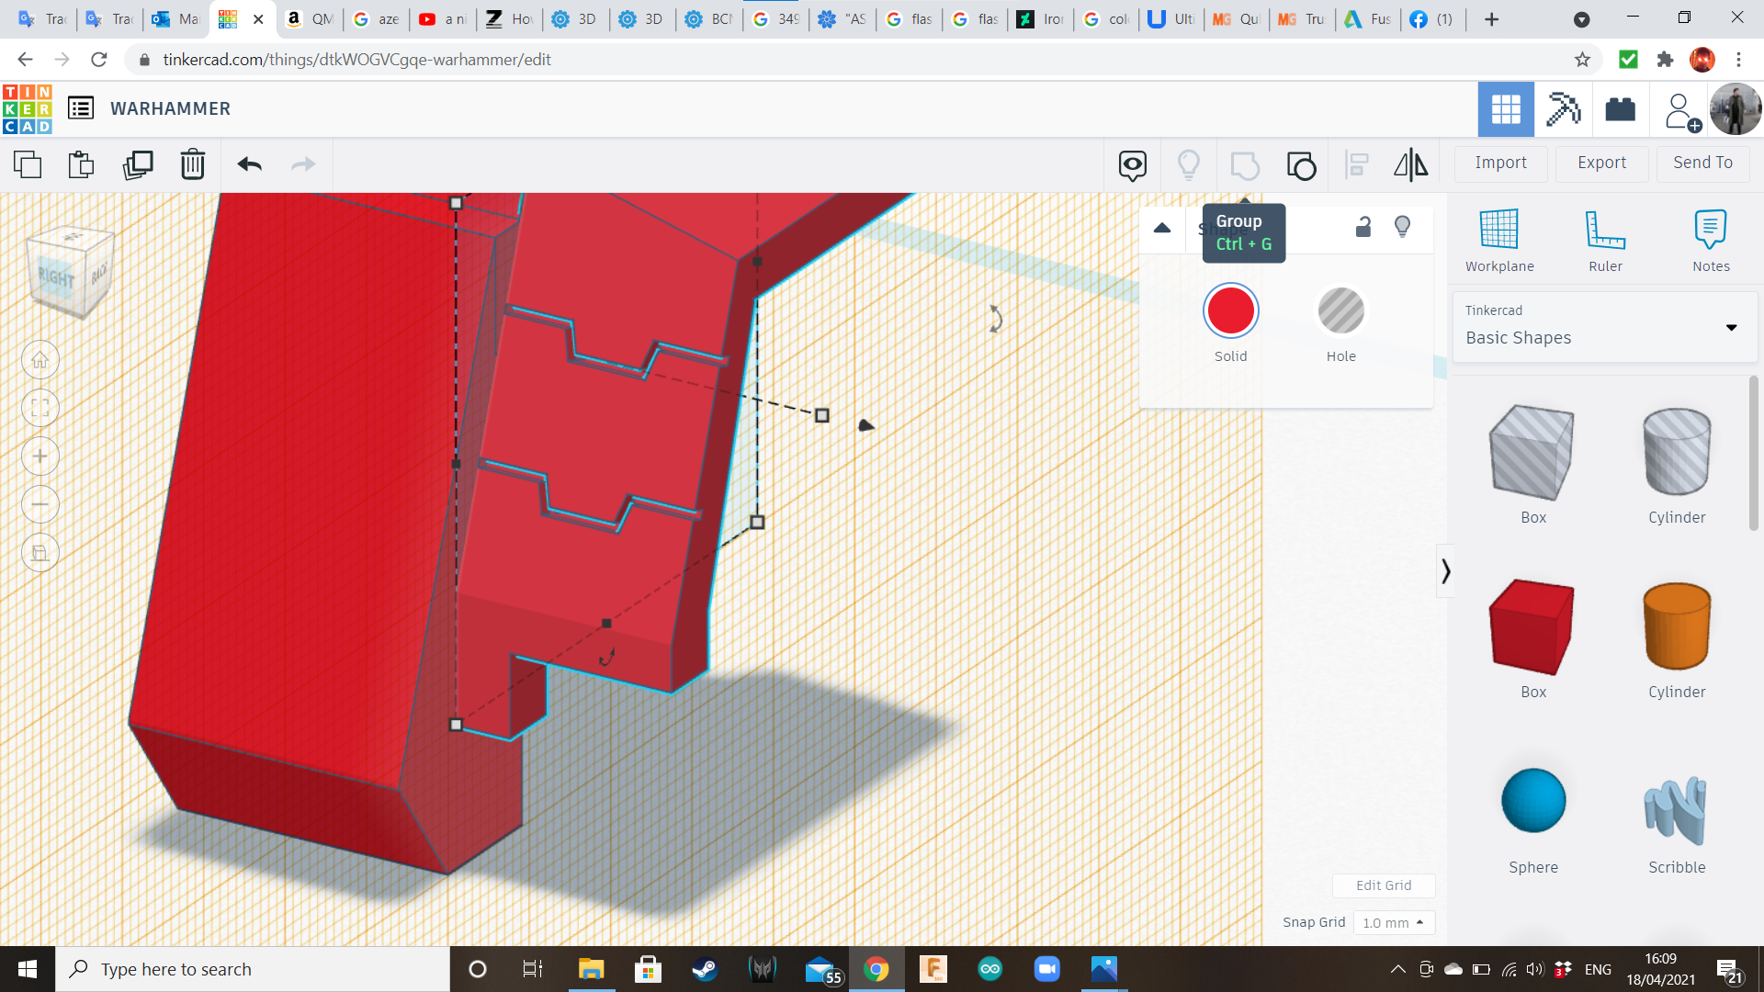
Task: Click the Ungroup icon in the toolbar
Action: pos(1301,165)
